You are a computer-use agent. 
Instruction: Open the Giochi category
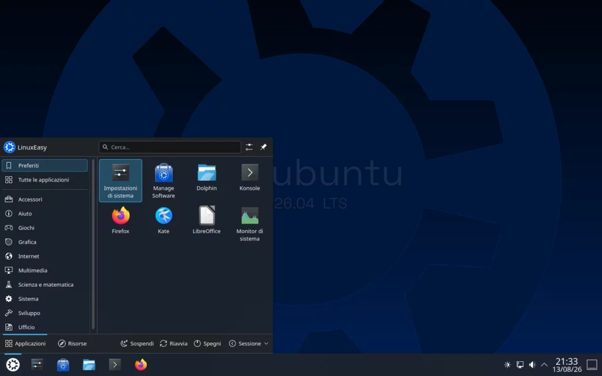(x=45, y=227)
